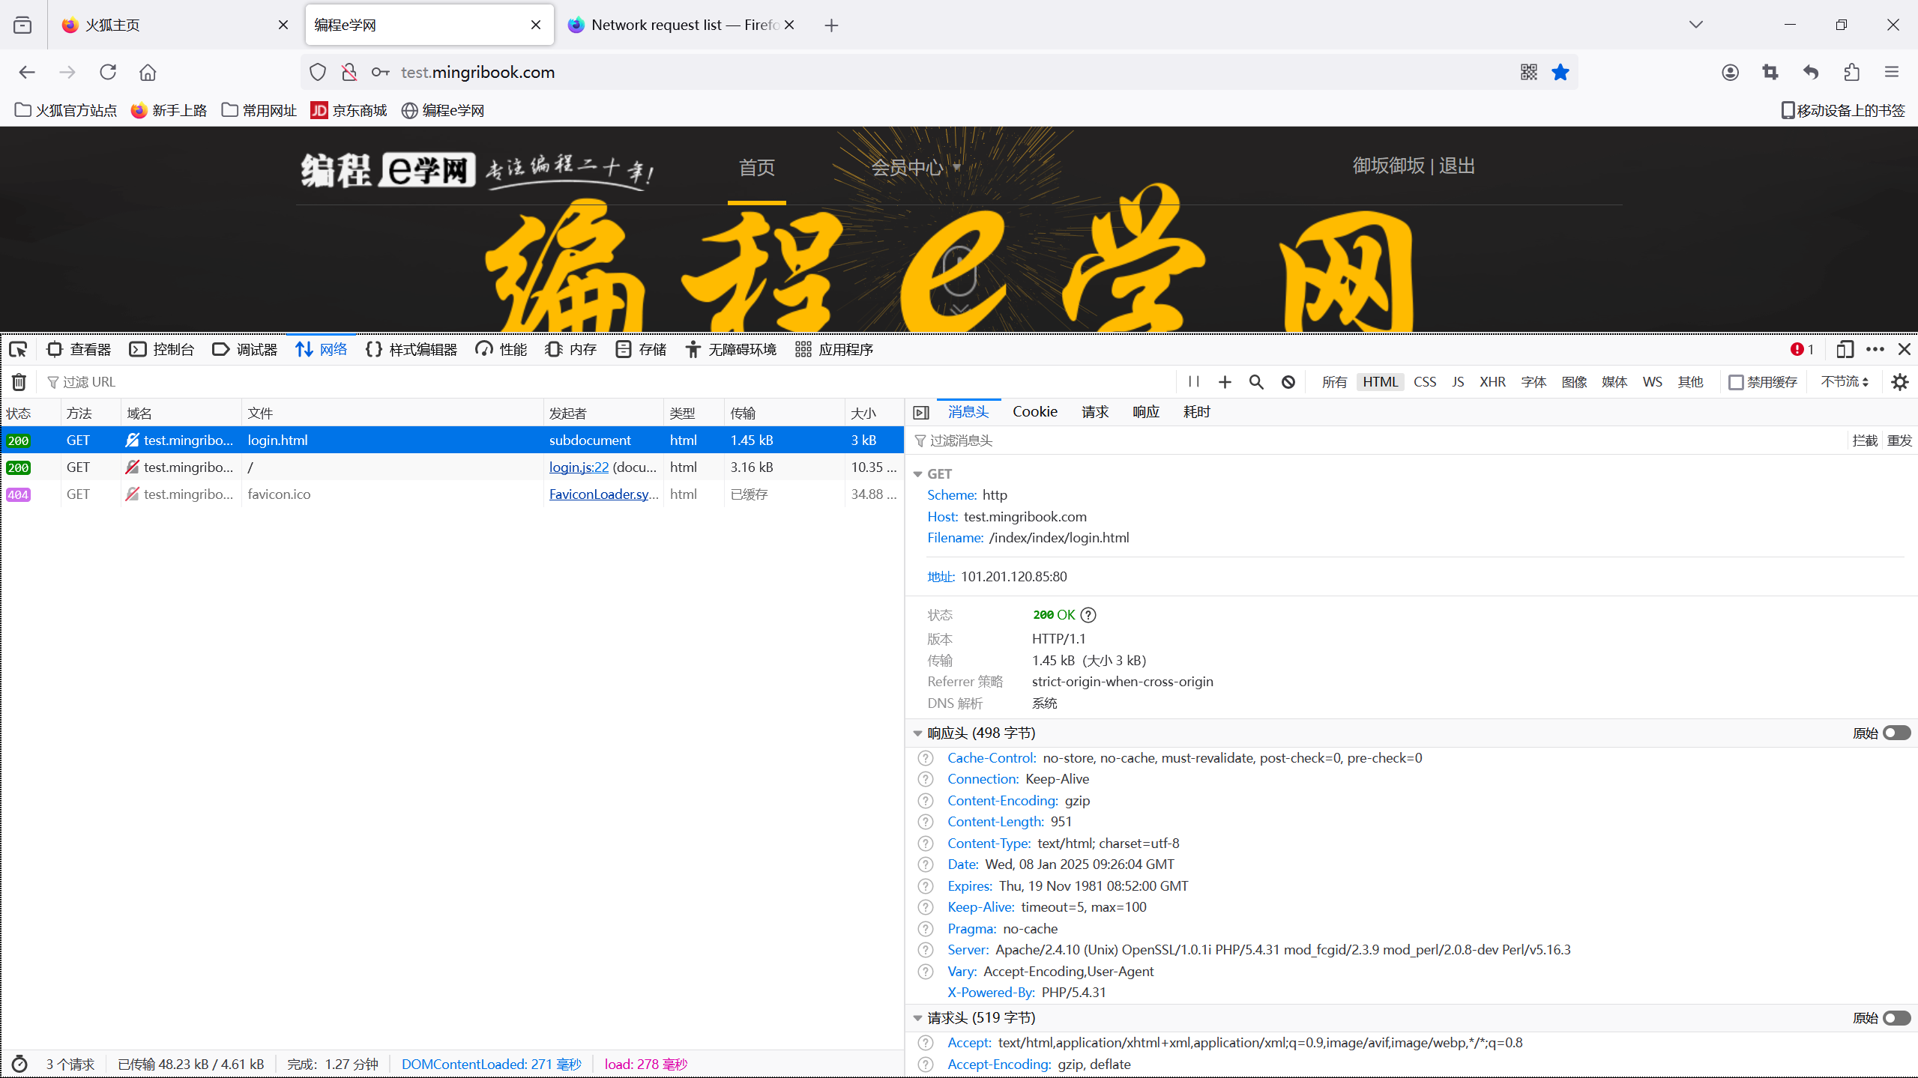Viewport: 1918px width, 1078px height.
Task: Focus the 过滤消息头 filter field
Action: pyautogui.click(x=1379, y=440)
